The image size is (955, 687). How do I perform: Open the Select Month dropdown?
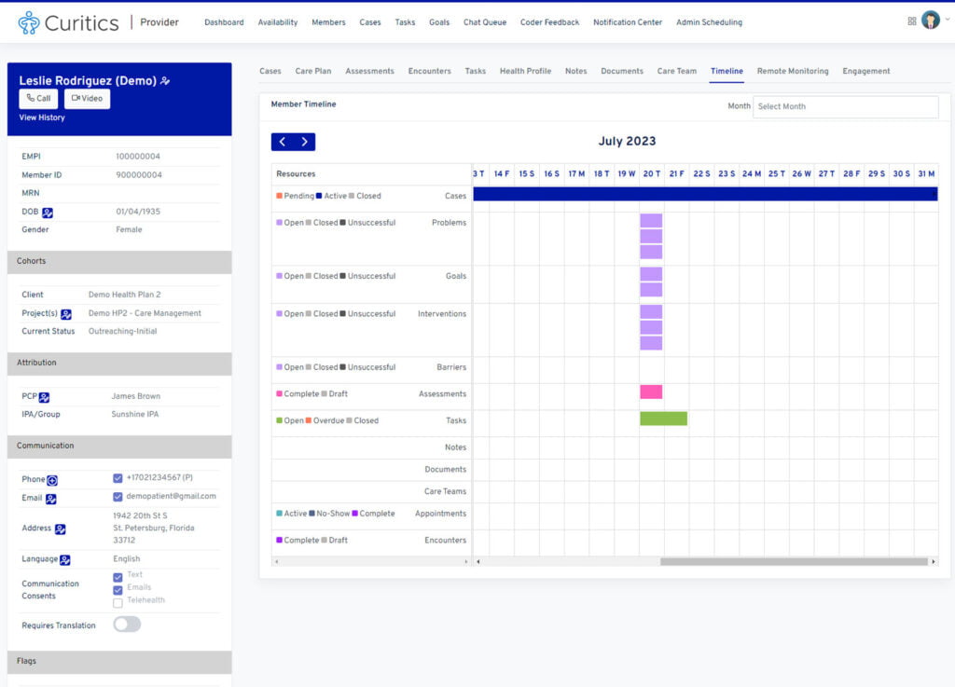tap(845, 106)
